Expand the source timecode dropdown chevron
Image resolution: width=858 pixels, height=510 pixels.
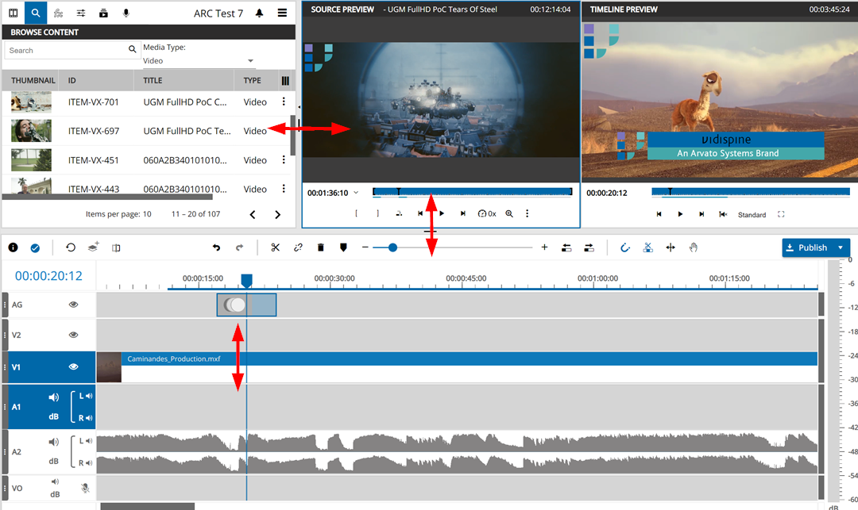click(x=356, y=193)
